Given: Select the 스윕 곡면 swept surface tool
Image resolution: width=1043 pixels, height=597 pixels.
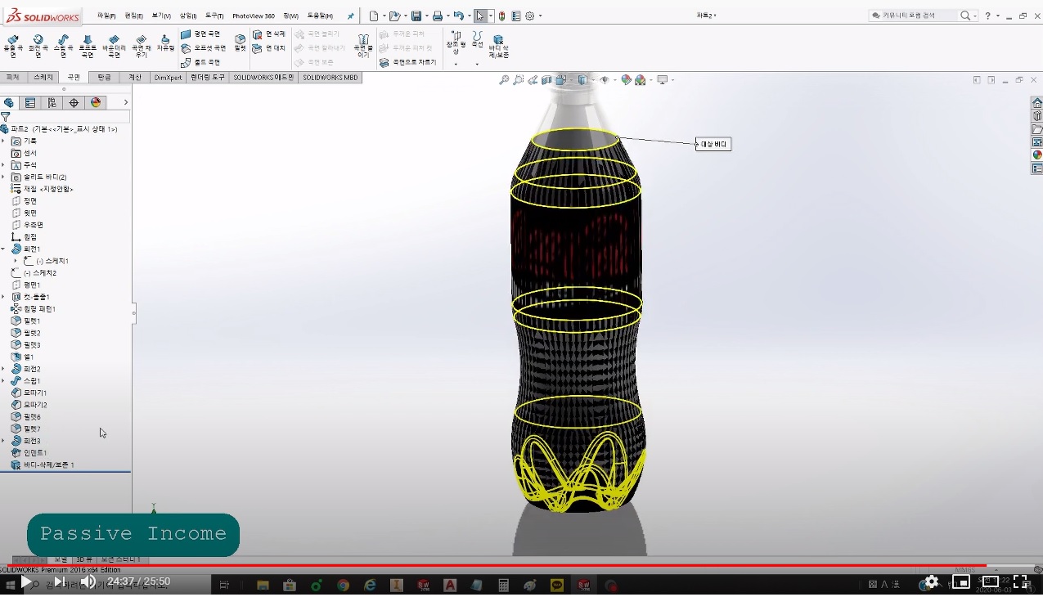Looking at the screenshot, I should pyautogui.click(x=63, y=46).
